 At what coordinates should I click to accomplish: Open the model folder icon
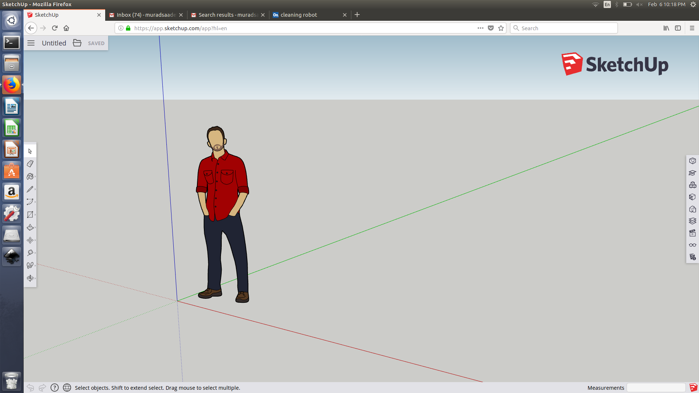click(x=77, y=43)
